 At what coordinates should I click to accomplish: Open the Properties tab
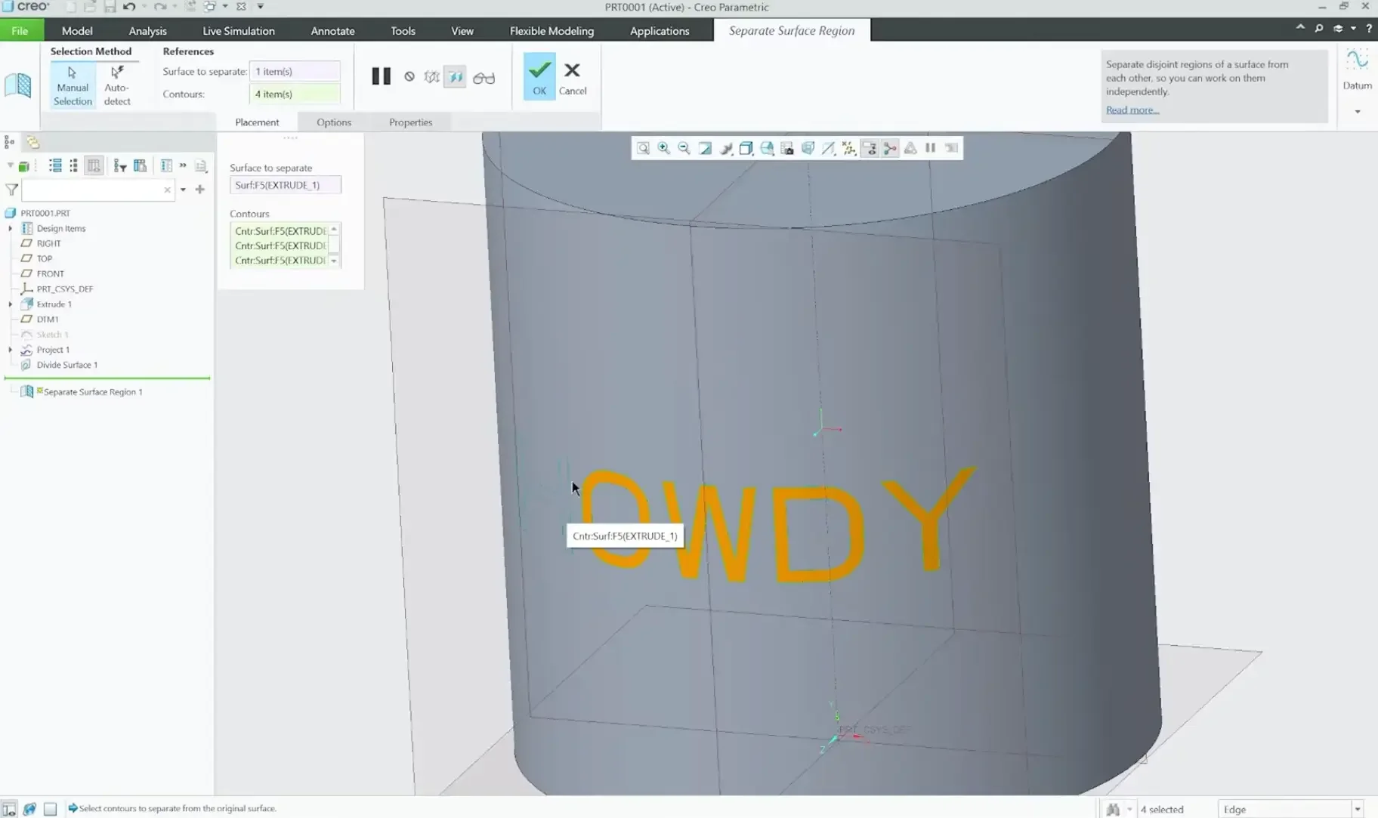point(411,122)
